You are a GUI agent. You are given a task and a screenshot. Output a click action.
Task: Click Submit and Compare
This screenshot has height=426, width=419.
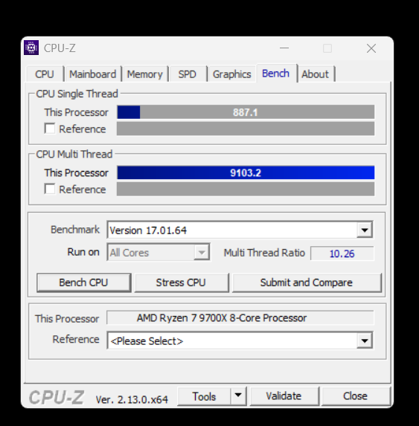point(307,283)
